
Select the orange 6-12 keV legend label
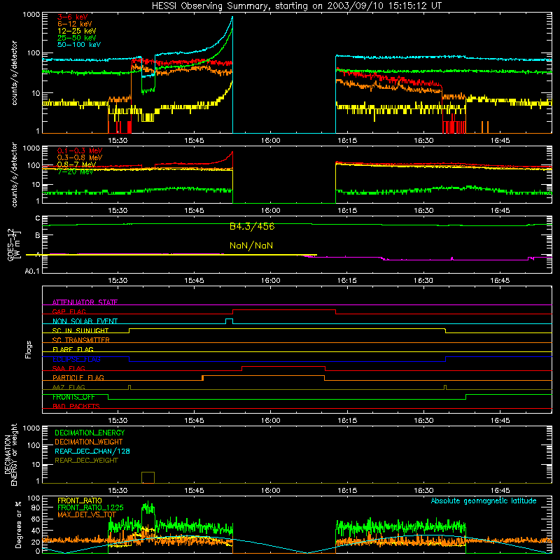coord(75,24)
